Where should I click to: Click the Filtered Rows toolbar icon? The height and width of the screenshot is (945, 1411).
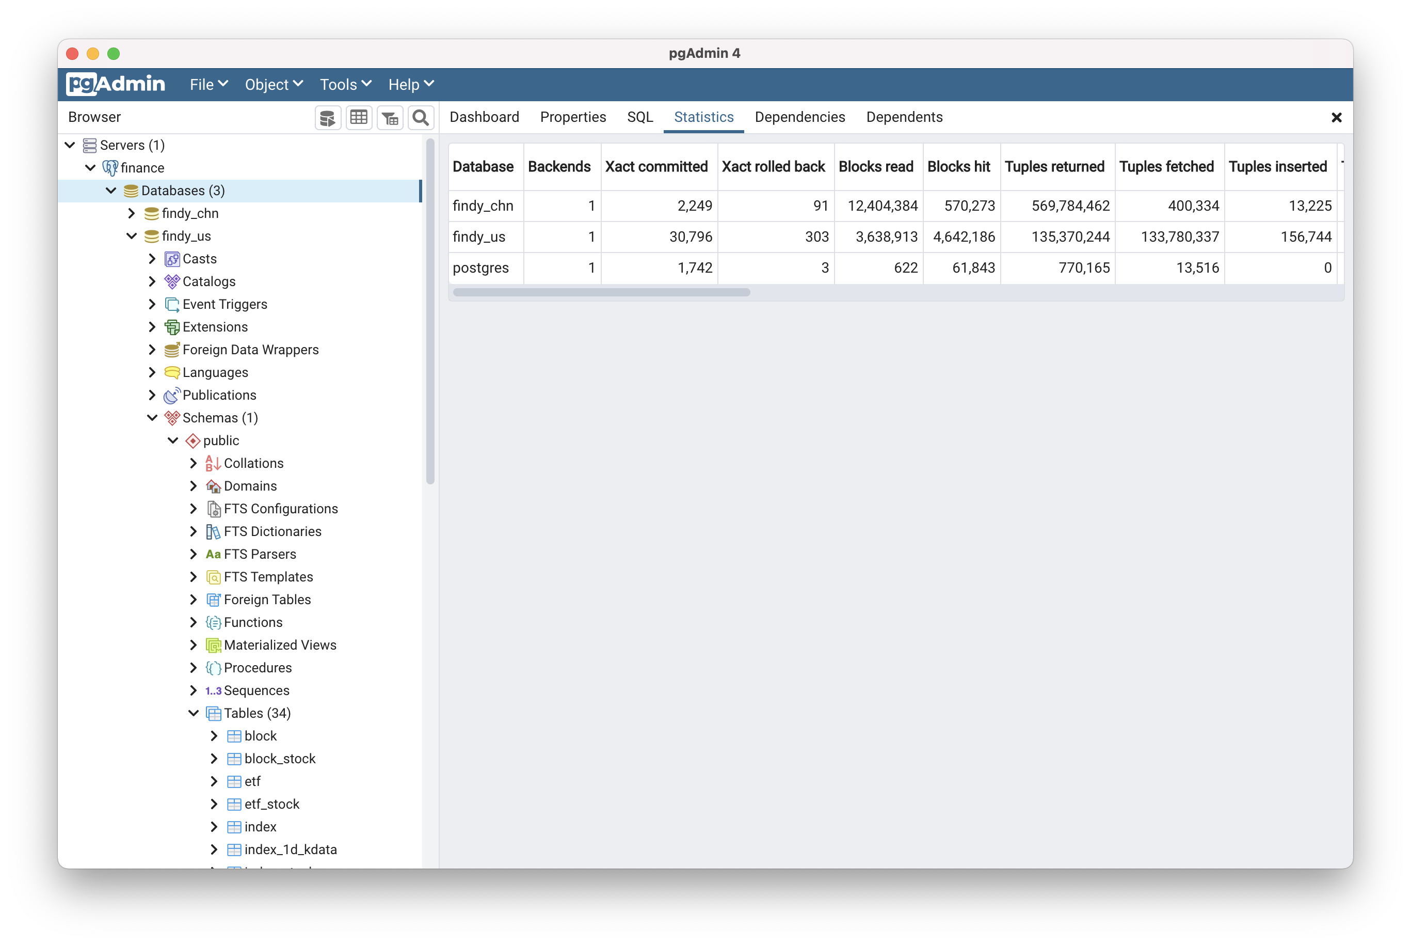[x=390, y=118]
